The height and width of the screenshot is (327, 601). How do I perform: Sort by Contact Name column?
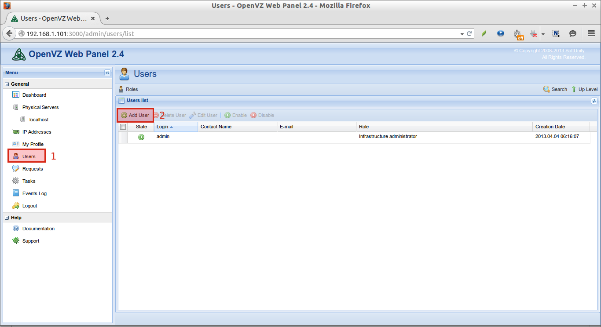pos(238,127)
